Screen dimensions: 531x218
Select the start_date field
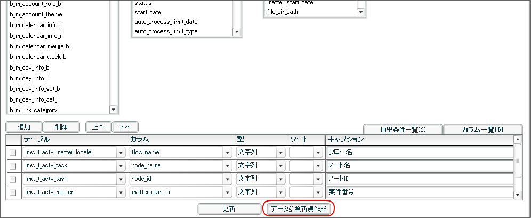[x=148, y=13]
